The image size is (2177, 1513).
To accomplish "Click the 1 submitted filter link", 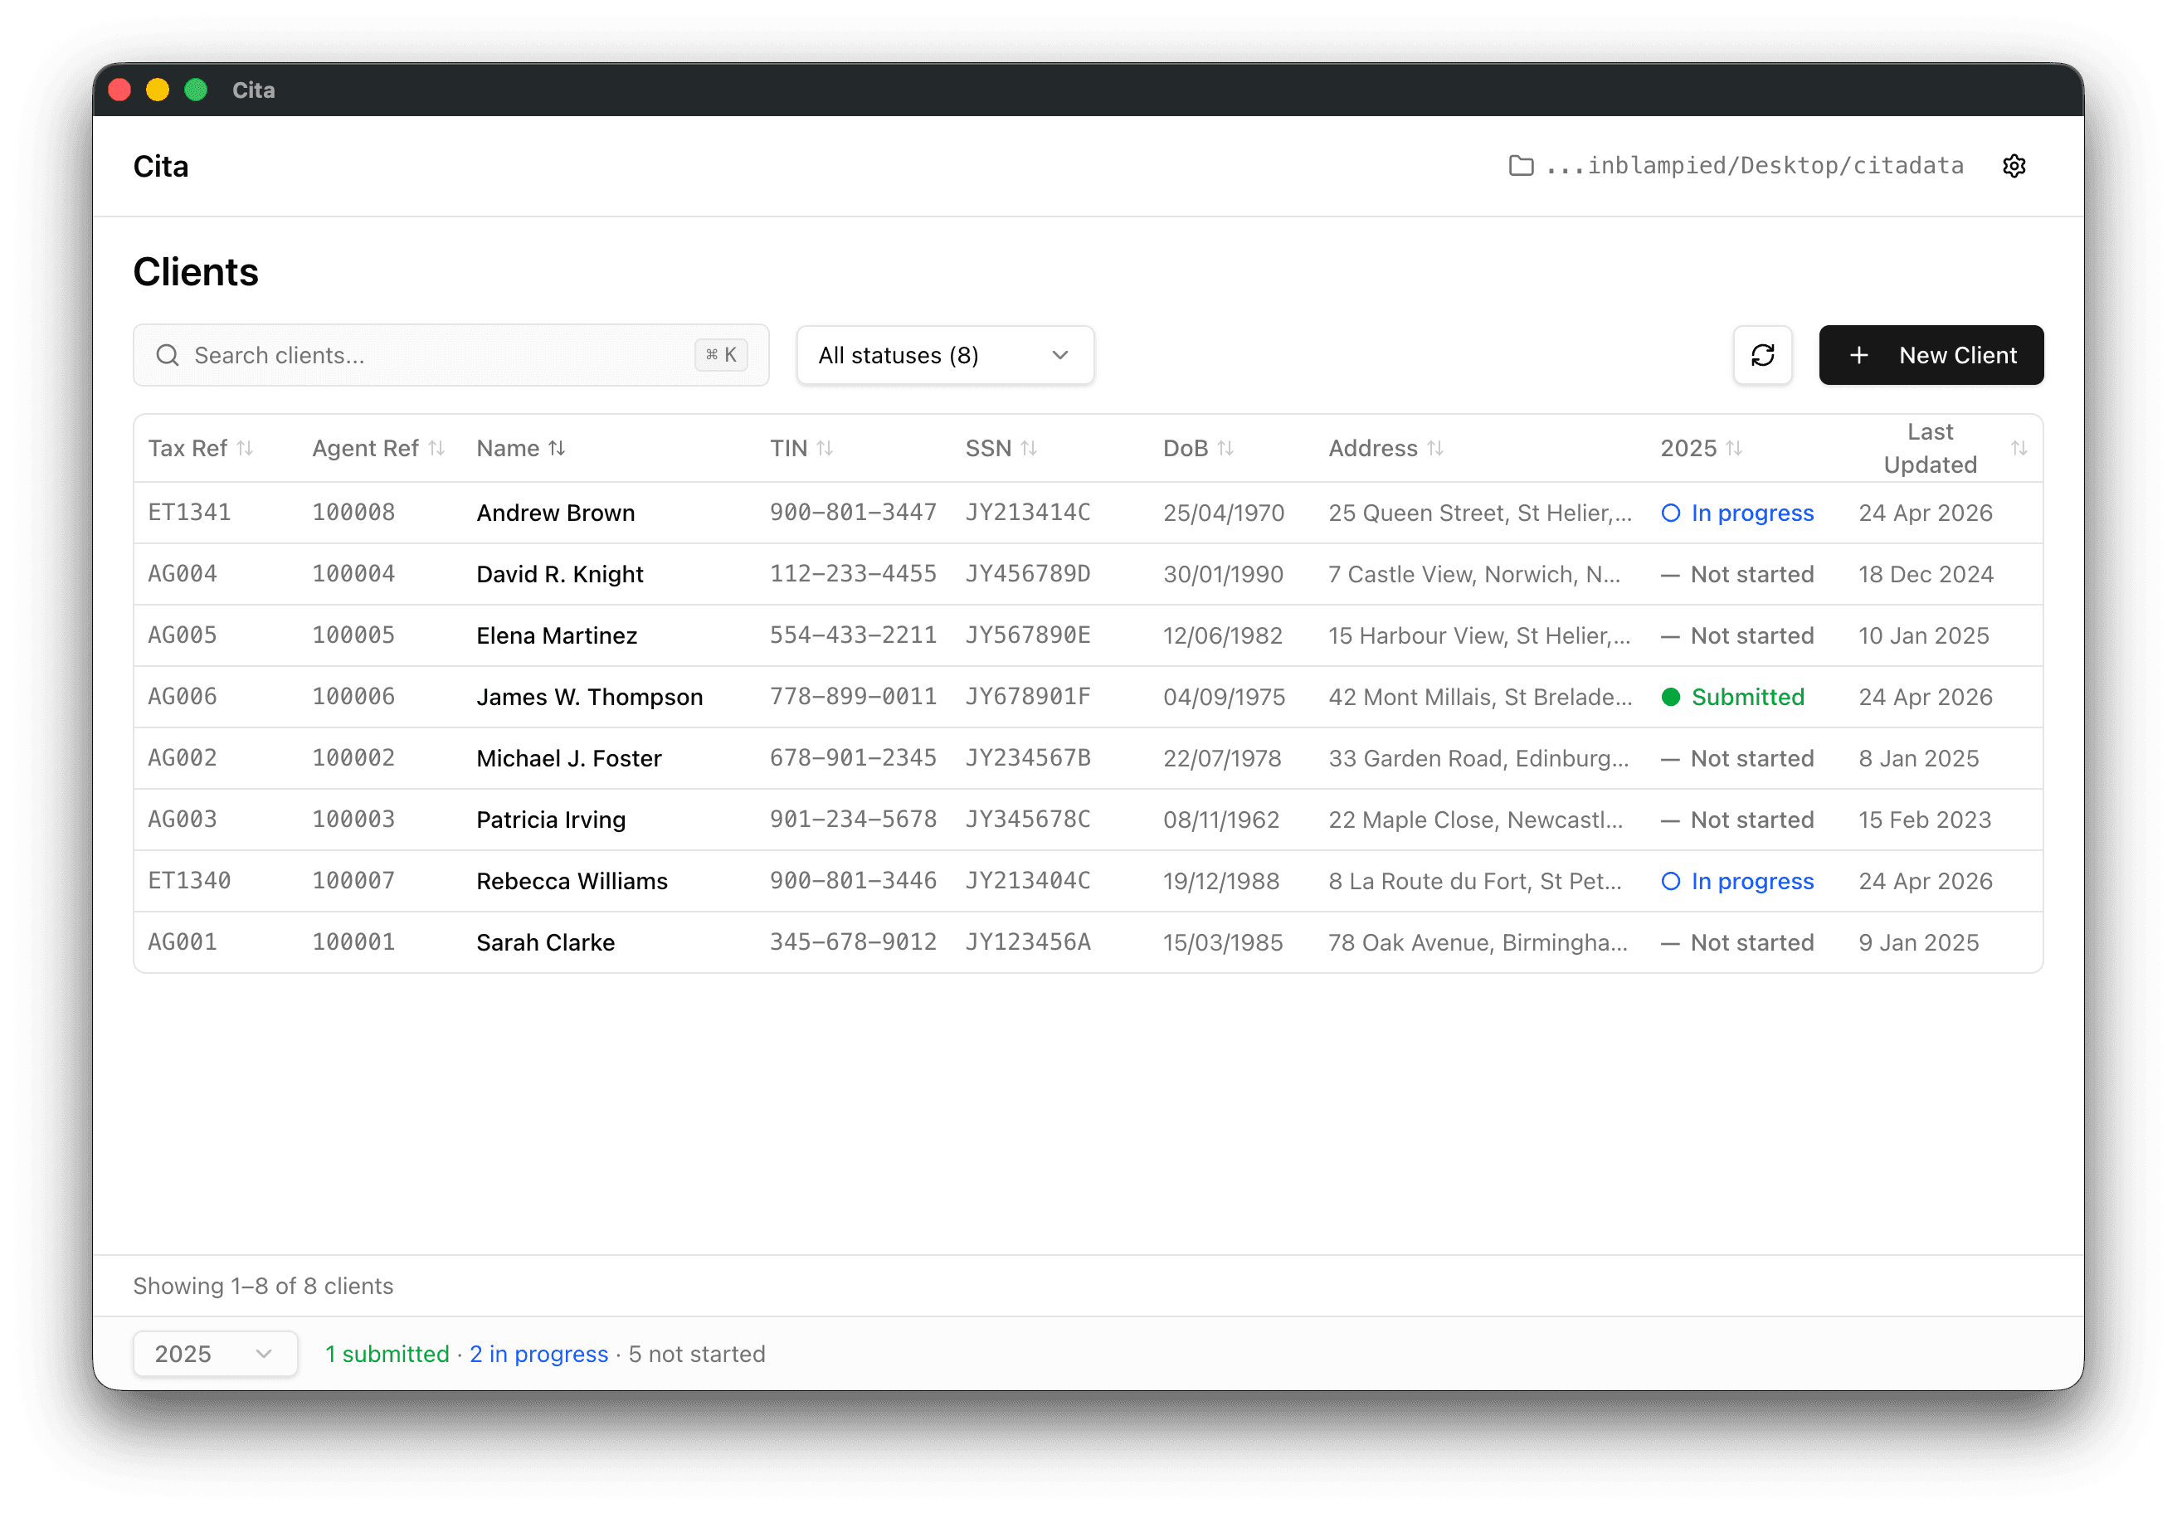I will pos(387,1354).
